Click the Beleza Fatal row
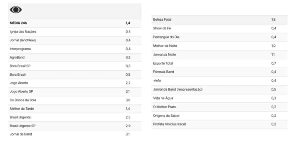Image resolution: width=301 pixels, height=150 pixels. click(x=220, y=20)
